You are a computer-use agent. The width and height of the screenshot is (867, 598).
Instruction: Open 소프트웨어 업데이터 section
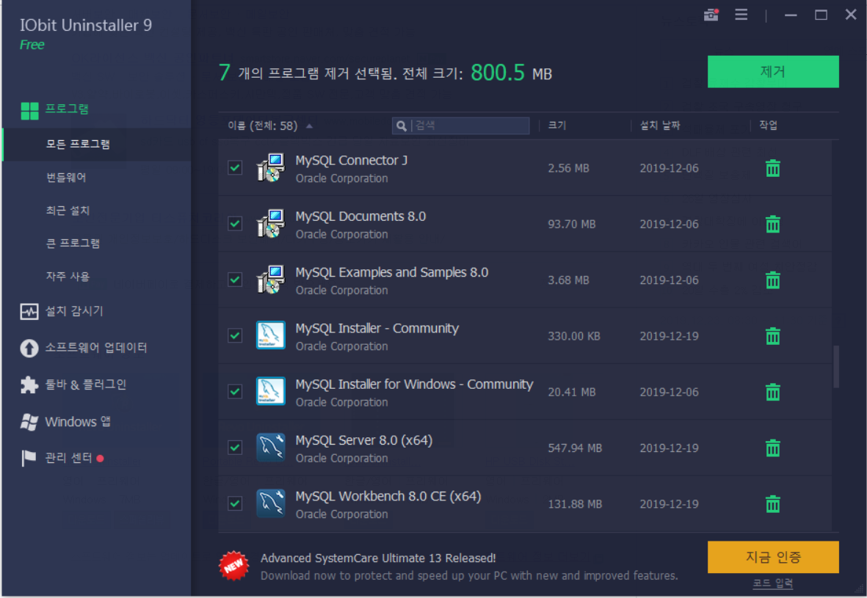(x=95, y=348)
